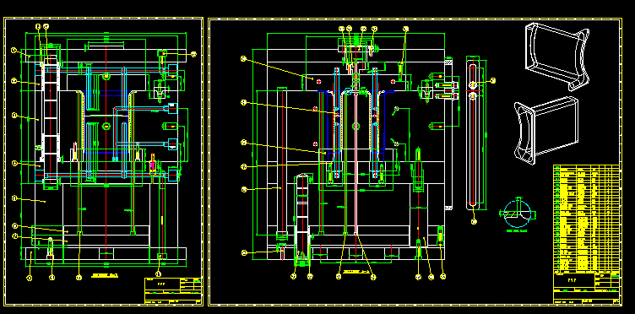Click the title block below the parts list
The height and width of the screenshot is (314, 635).
586,289
